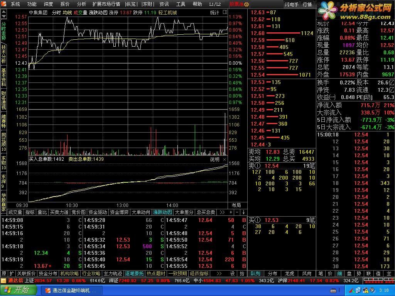
Task: Click the connection status indicator in status bar
Action: click(x=378, y=281)
